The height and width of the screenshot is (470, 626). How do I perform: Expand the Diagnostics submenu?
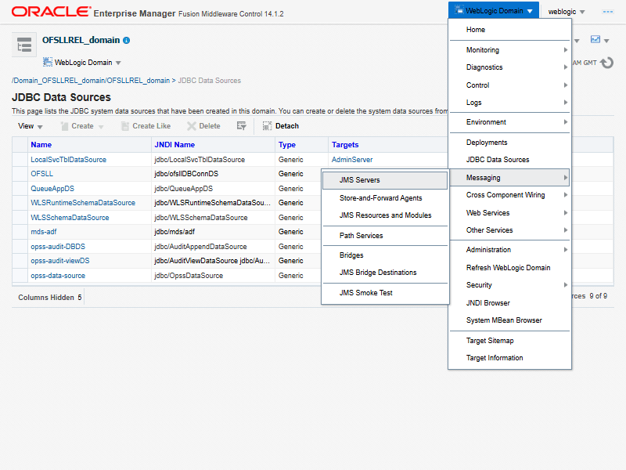(510, 67)
